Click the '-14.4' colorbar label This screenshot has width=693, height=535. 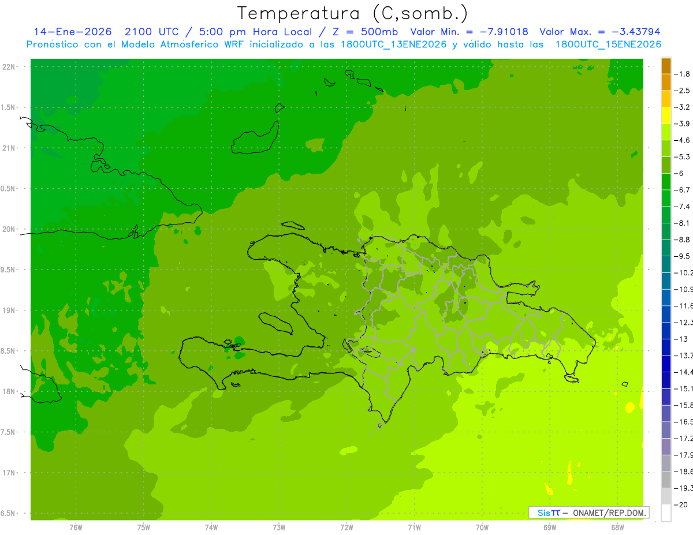pyautogui.click(x=684, y=372)
